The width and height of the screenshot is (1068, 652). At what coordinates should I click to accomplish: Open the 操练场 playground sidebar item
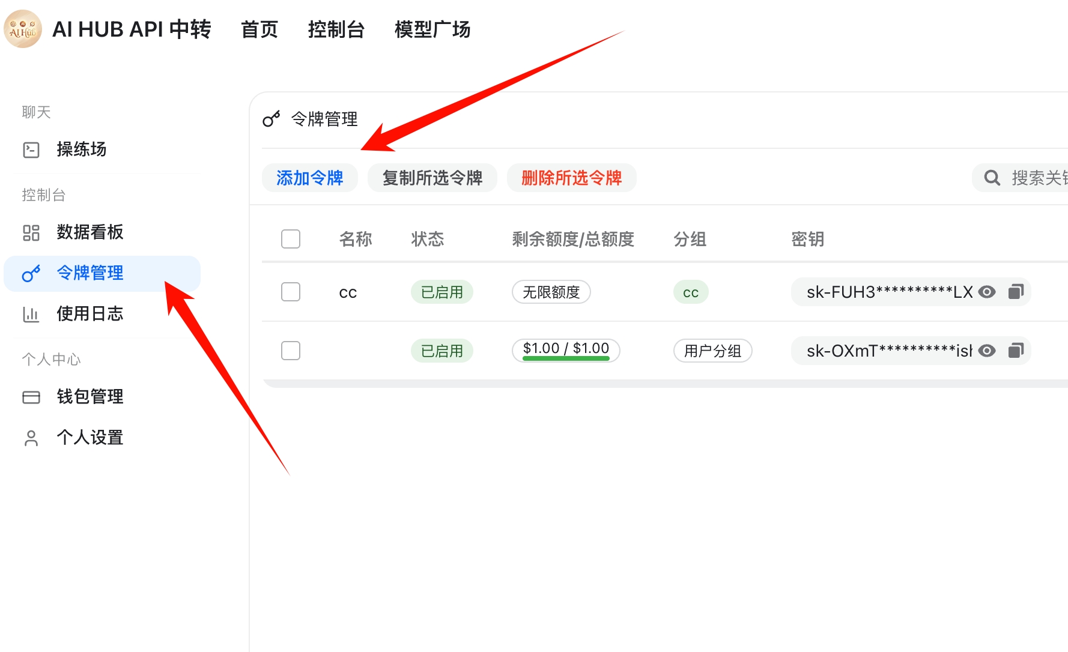pos(81,149)
